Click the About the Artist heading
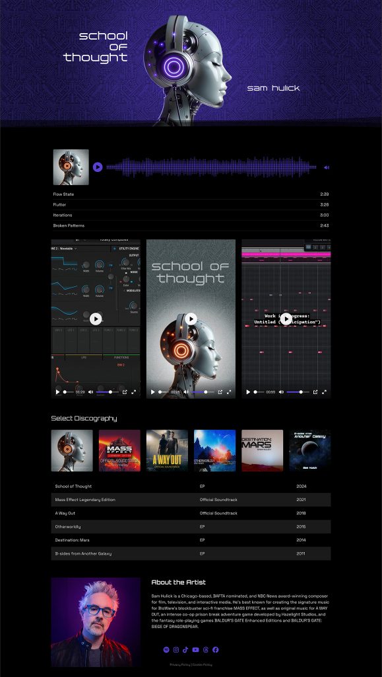 point(178,582)
